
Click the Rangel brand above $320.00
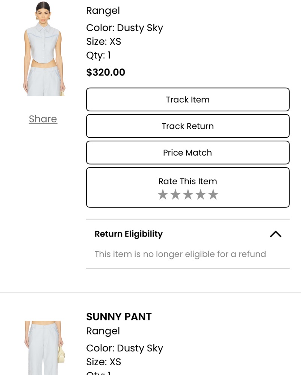(103, 11)
